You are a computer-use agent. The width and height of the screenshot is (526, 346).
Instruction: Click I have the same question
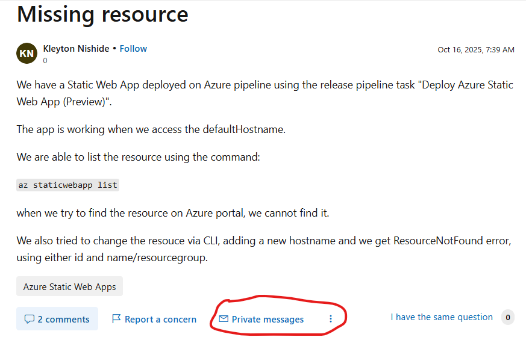(442, 317)
